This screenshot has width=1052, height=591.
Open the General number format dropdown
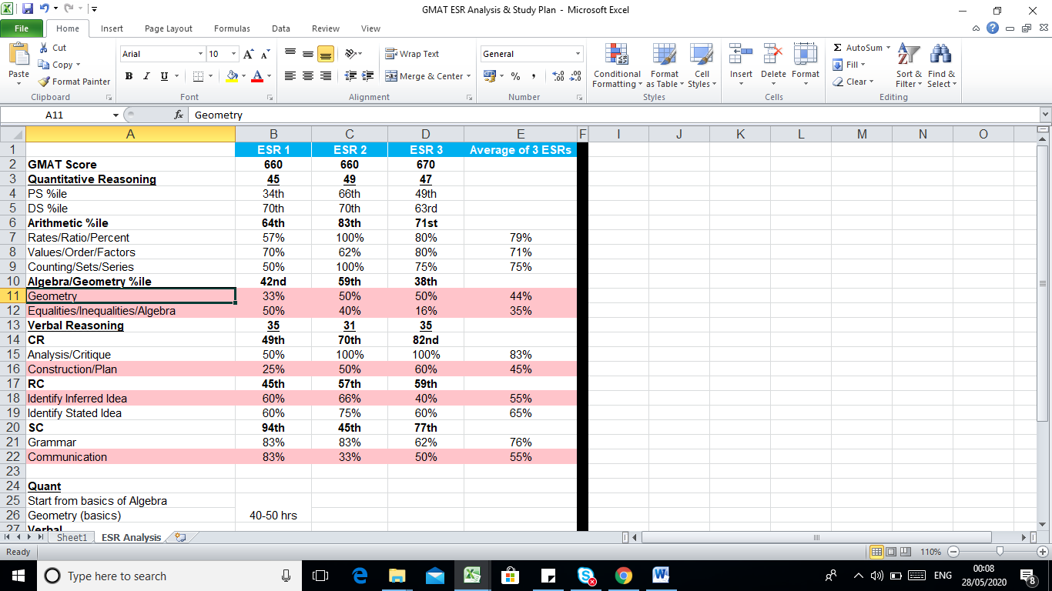click(578, 54)
